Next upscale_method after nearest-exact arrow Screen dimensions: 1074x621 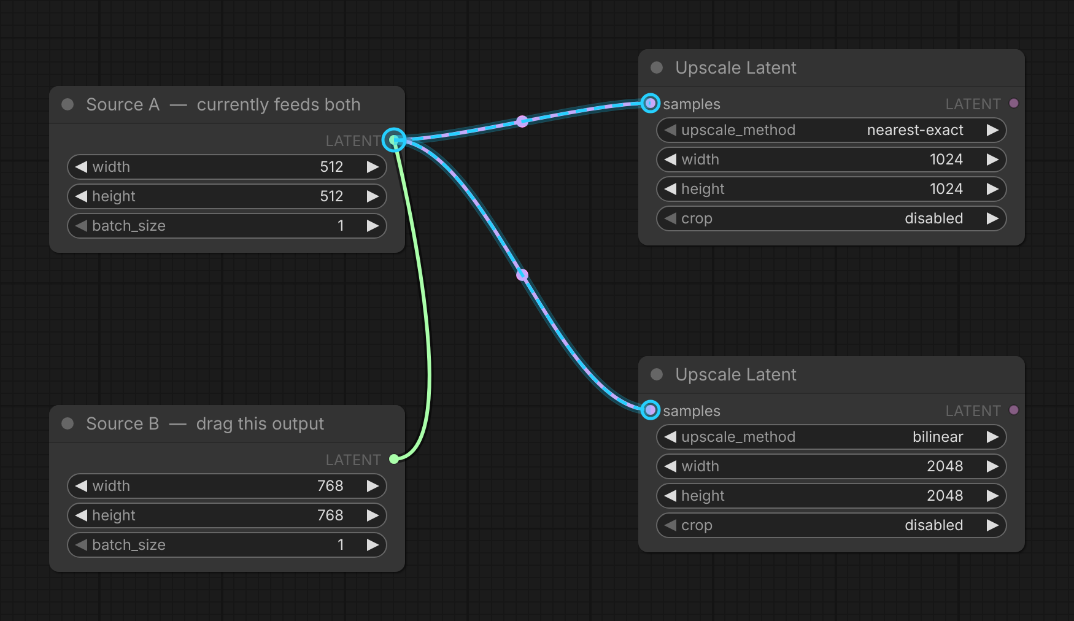(992, 130)
